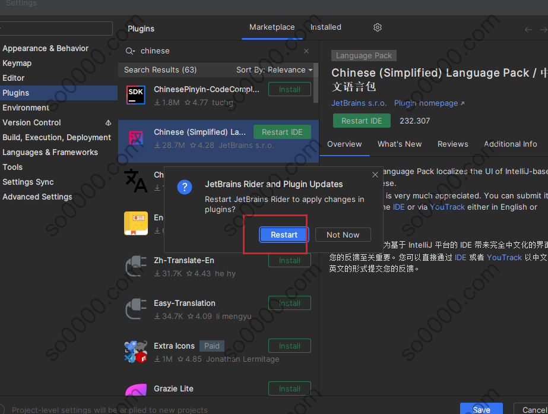Viewport: 548px width, 414px height.
Task: Click Restart IDE in the details panel
Action: (362, 121)
